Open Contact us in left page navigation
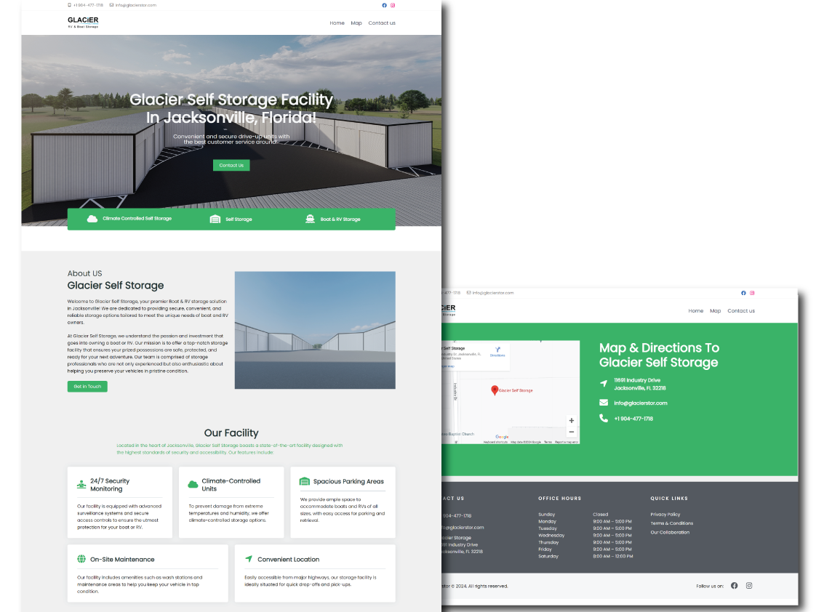 (x=382, y=23)
